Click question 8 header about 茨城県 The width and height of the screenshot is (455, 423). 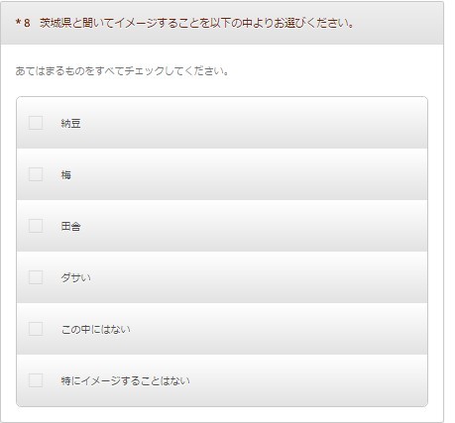coord(197,23)
